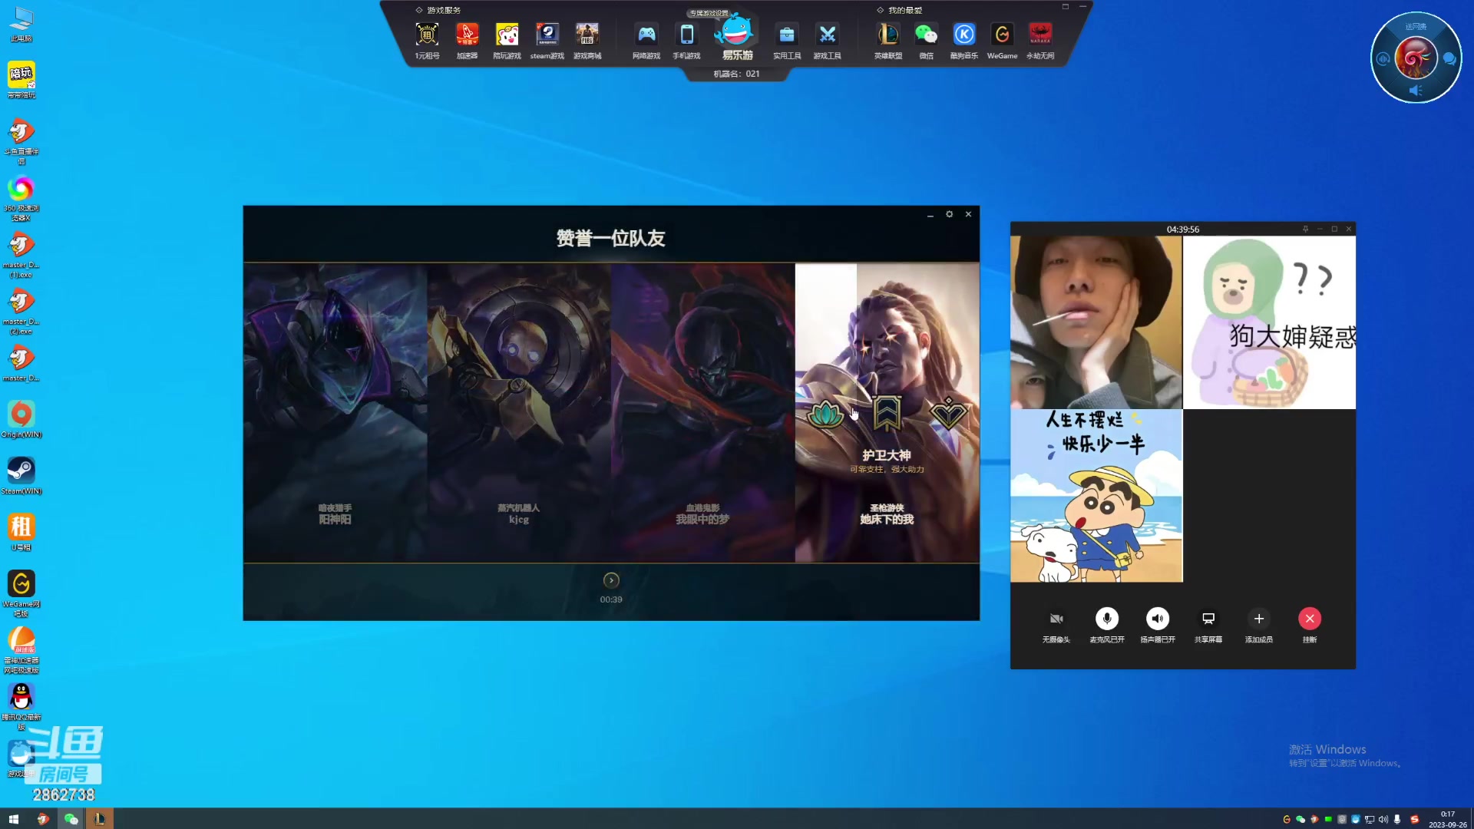Click sound wave icon on floating ball
Viewport: 1474px width, 829px height.
point(1383,58)
